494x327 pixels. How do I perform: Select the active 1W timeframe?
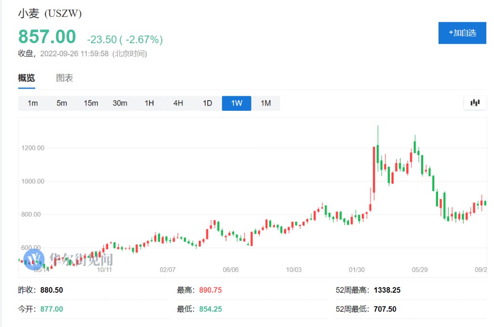pyautogui.click(x=236, y=103)
